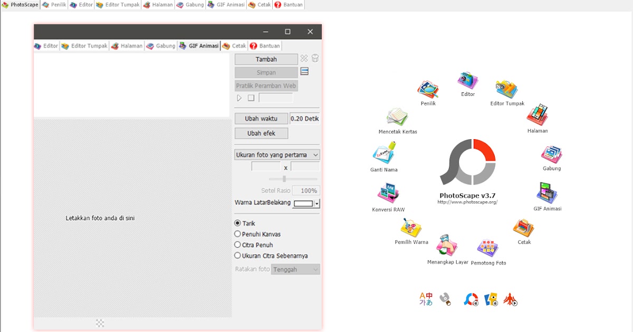Select GIF Animasi tab in the inner window

coord(199,46)
